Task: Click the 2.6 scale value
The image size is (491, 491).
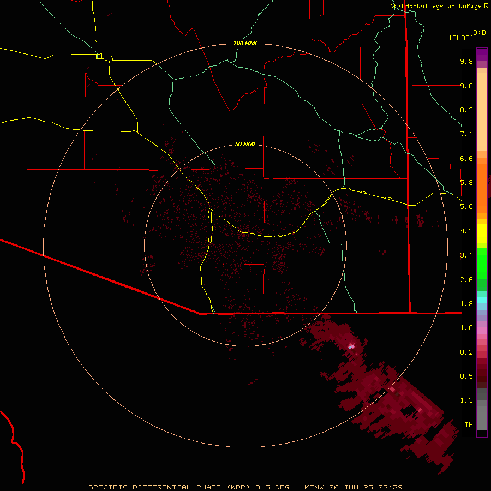Action: coord(466,280)
